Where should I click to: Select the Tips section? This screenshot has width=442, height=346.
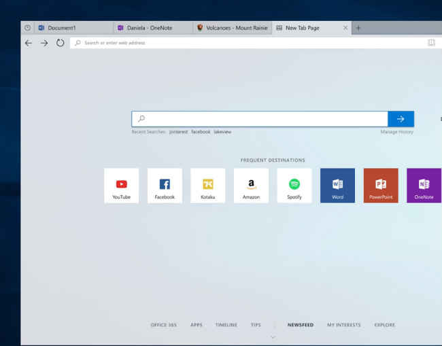(256, 325)
